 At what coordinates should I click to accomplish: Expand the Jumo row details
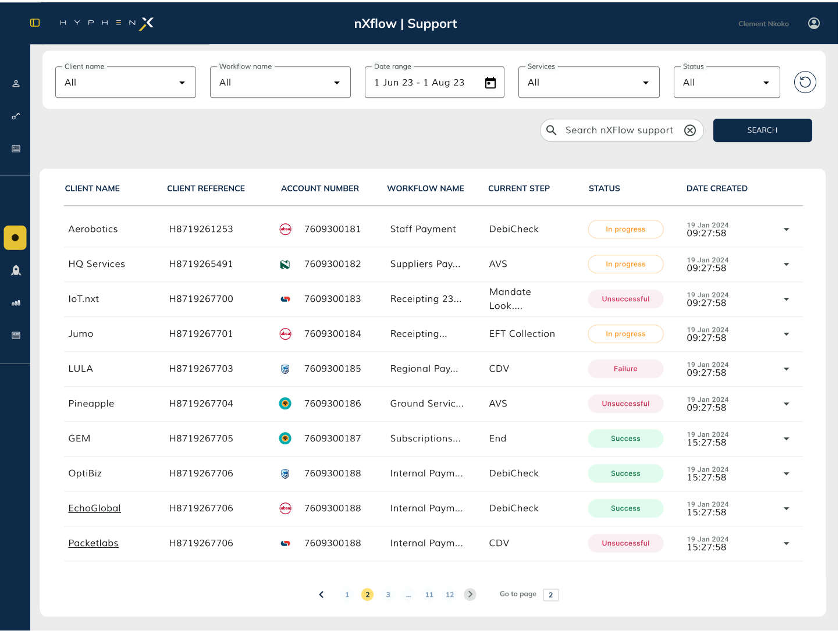click(786, 334)
